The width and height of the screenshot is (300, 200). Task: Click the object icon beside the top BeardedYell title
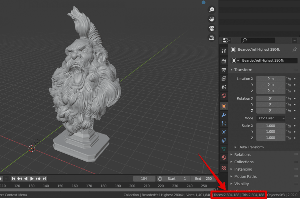pos(233,49)
